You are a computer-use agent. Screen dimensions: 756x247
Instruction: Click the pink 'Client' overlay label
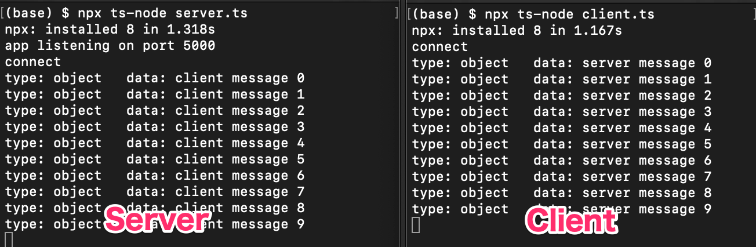click(x=571, y=221)
